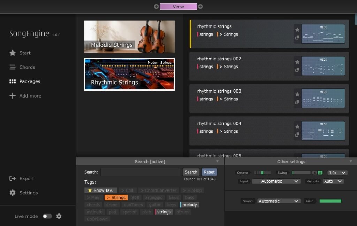Viewport: 357px width, 226px height.
Task: Favorite rhythmic strings pattern
Action: pyautogui.click(x=297, y=30)
